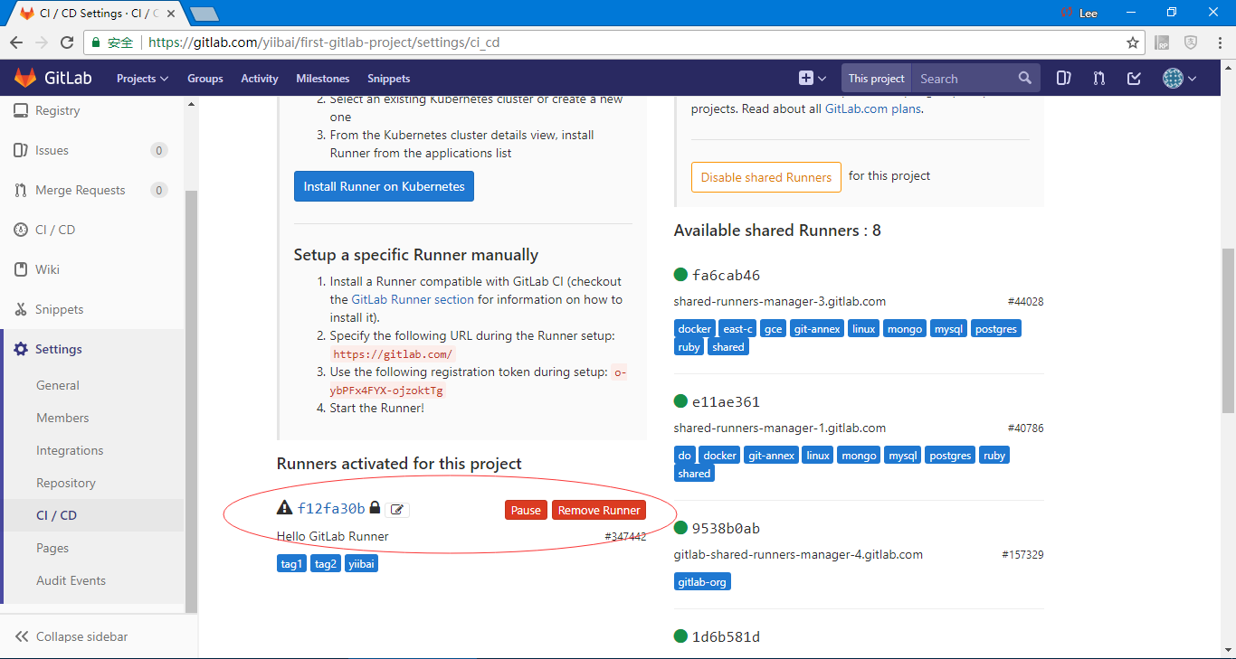1236x659 pixels.
Task: Click the GitLab fox logo
Action: click(x=24, y=78)
